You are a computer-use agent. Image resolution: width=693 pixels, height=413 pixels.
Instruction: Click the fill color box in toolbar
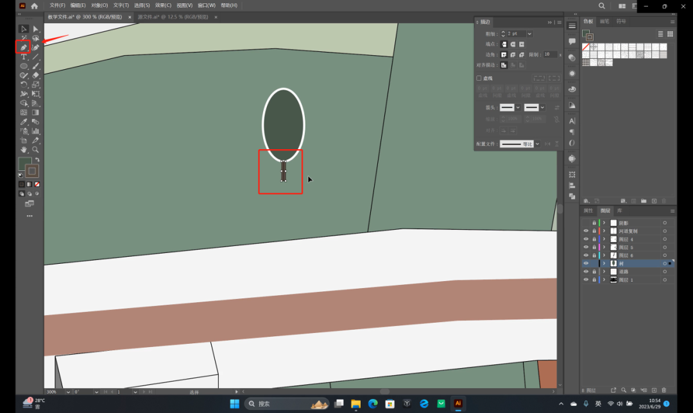[25, 164]
